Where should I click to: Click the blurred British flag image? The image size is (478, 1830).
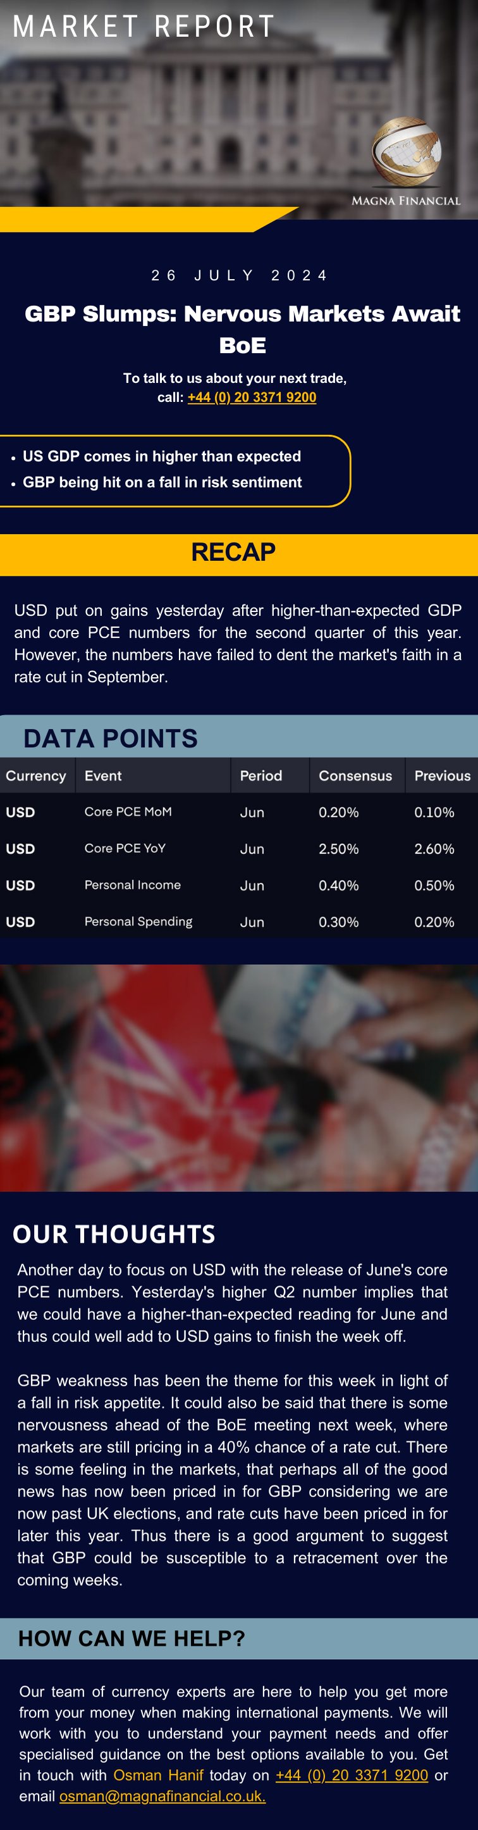(239, 1078)
